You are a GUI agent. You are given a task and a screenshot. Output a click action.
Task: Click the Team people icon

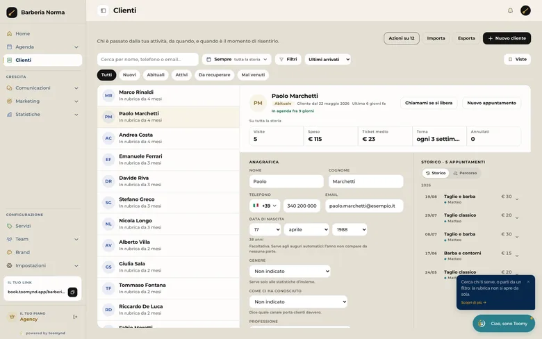(9, 239)
